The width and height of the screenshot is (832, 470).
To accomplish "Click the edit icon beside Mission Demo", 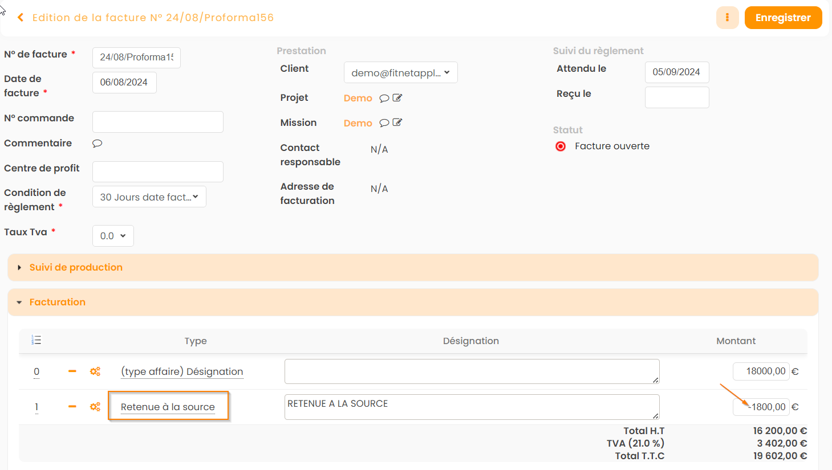I will coord(397,122).
